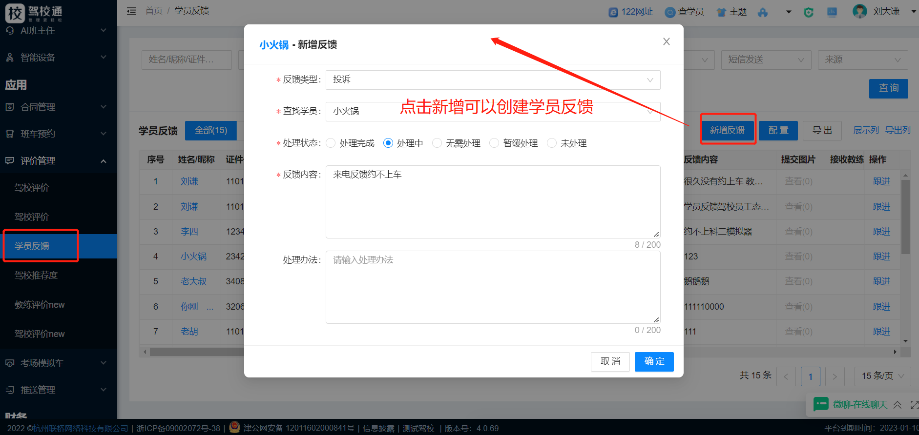Expand the AI班主任 sidebar menu
This screenshot has height=435, width=919.
104,30
